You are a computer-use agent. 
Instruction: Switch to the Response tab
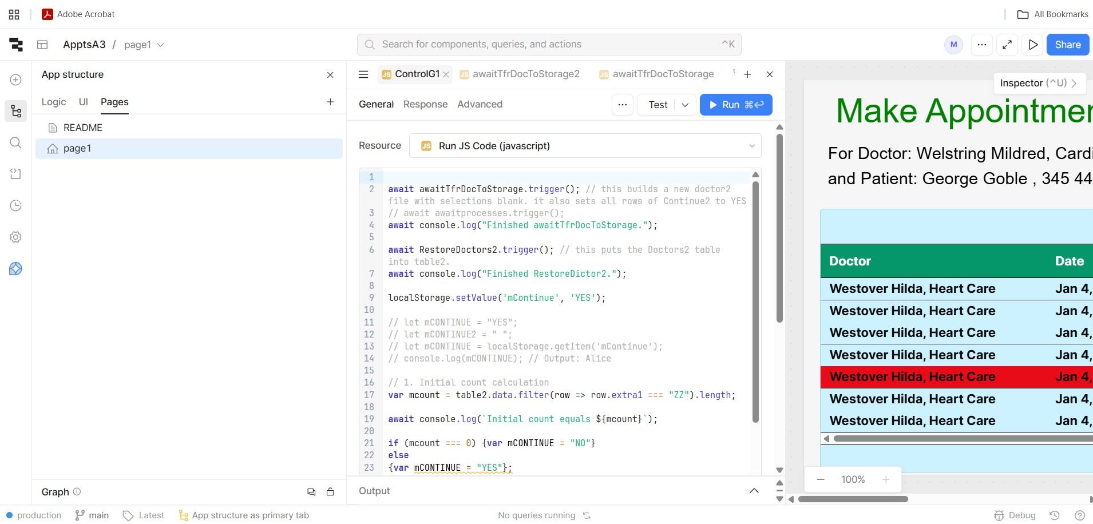click(425, 104)
